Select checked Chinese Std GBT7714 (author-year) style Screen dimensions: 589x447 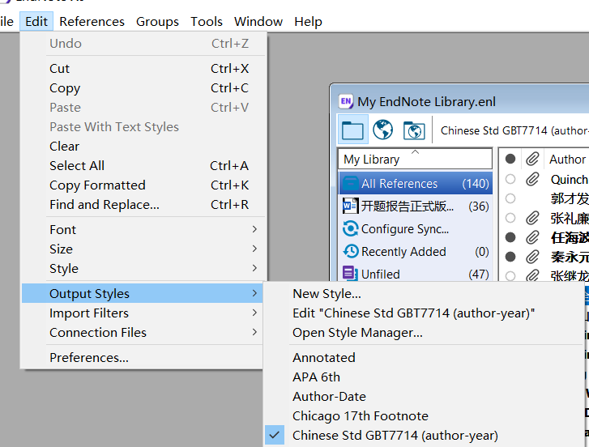click(x=424, y=436)
